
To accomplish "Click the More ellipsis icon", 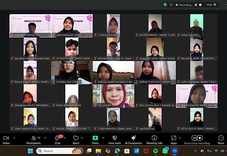I will [x=221, y=138].
